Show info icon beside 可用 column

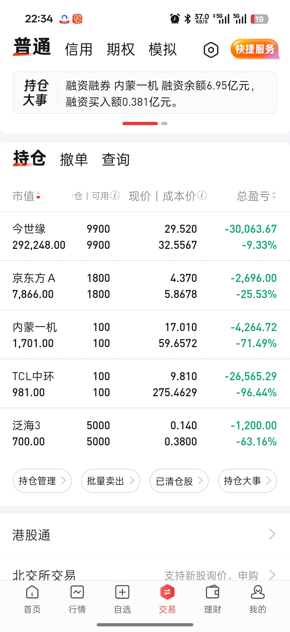[115, 195]
